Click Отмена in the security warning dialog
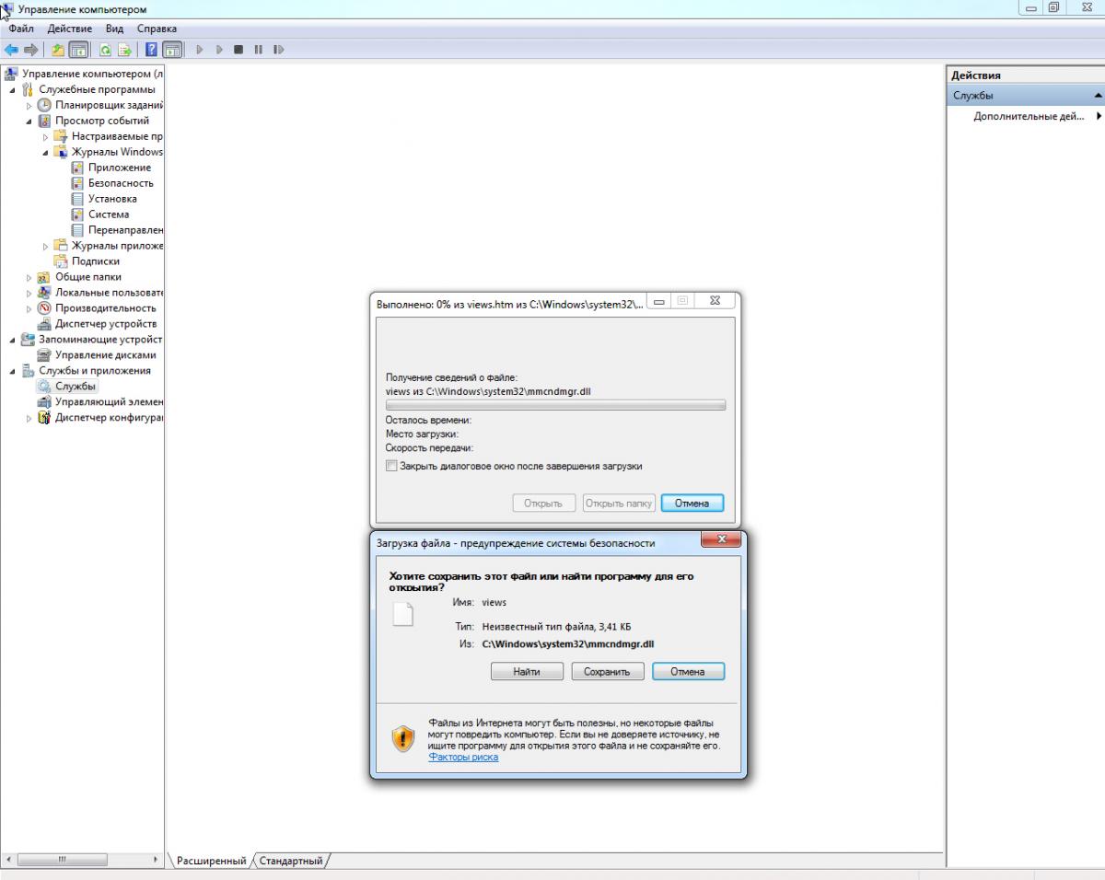Image resolution: width=1105 pixels, height=880 pixels. pyautogui.click(x=688, y=672)
